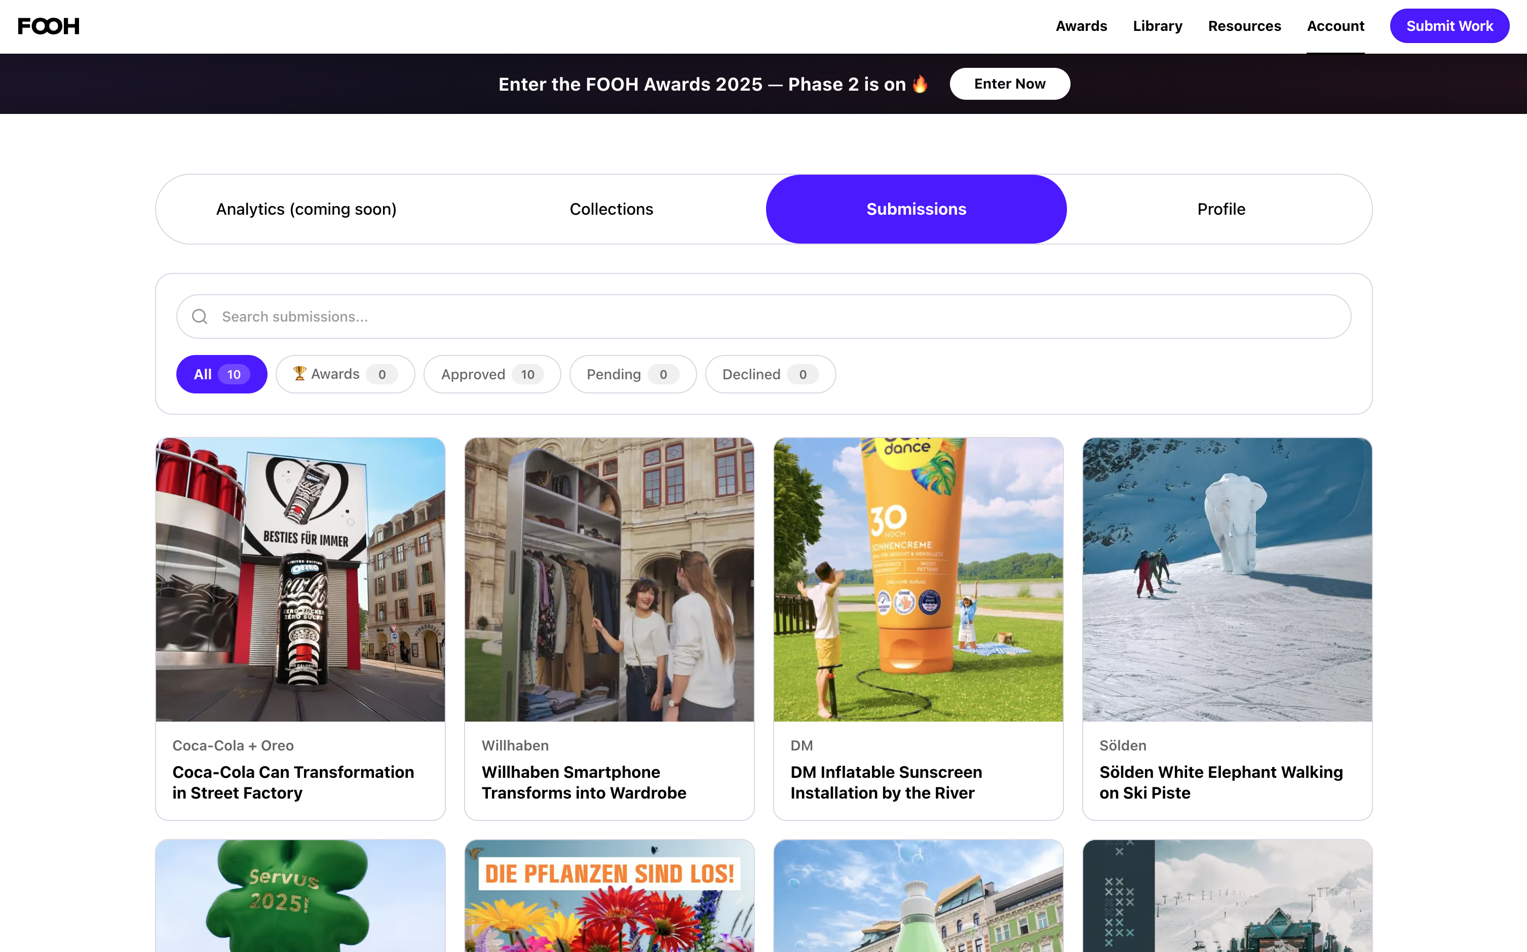Open Library in the top navigation

coord(1157,26)
